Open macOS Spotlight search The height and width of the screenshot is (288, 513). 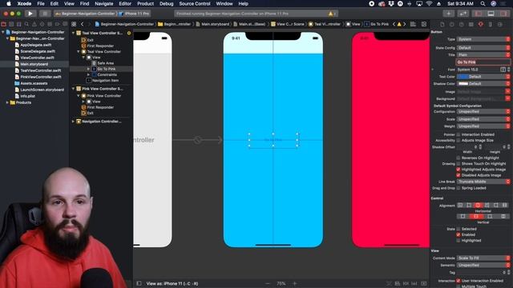tap(483, 3)
